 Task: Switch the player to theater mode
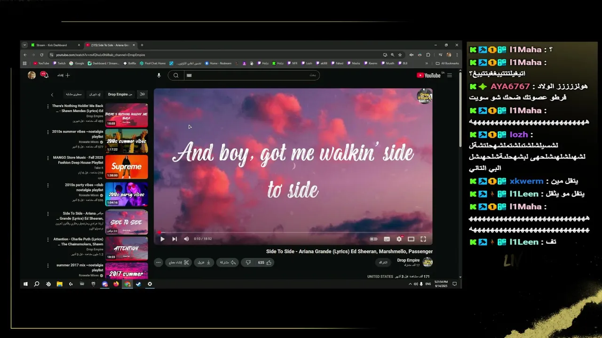[411, 239]
